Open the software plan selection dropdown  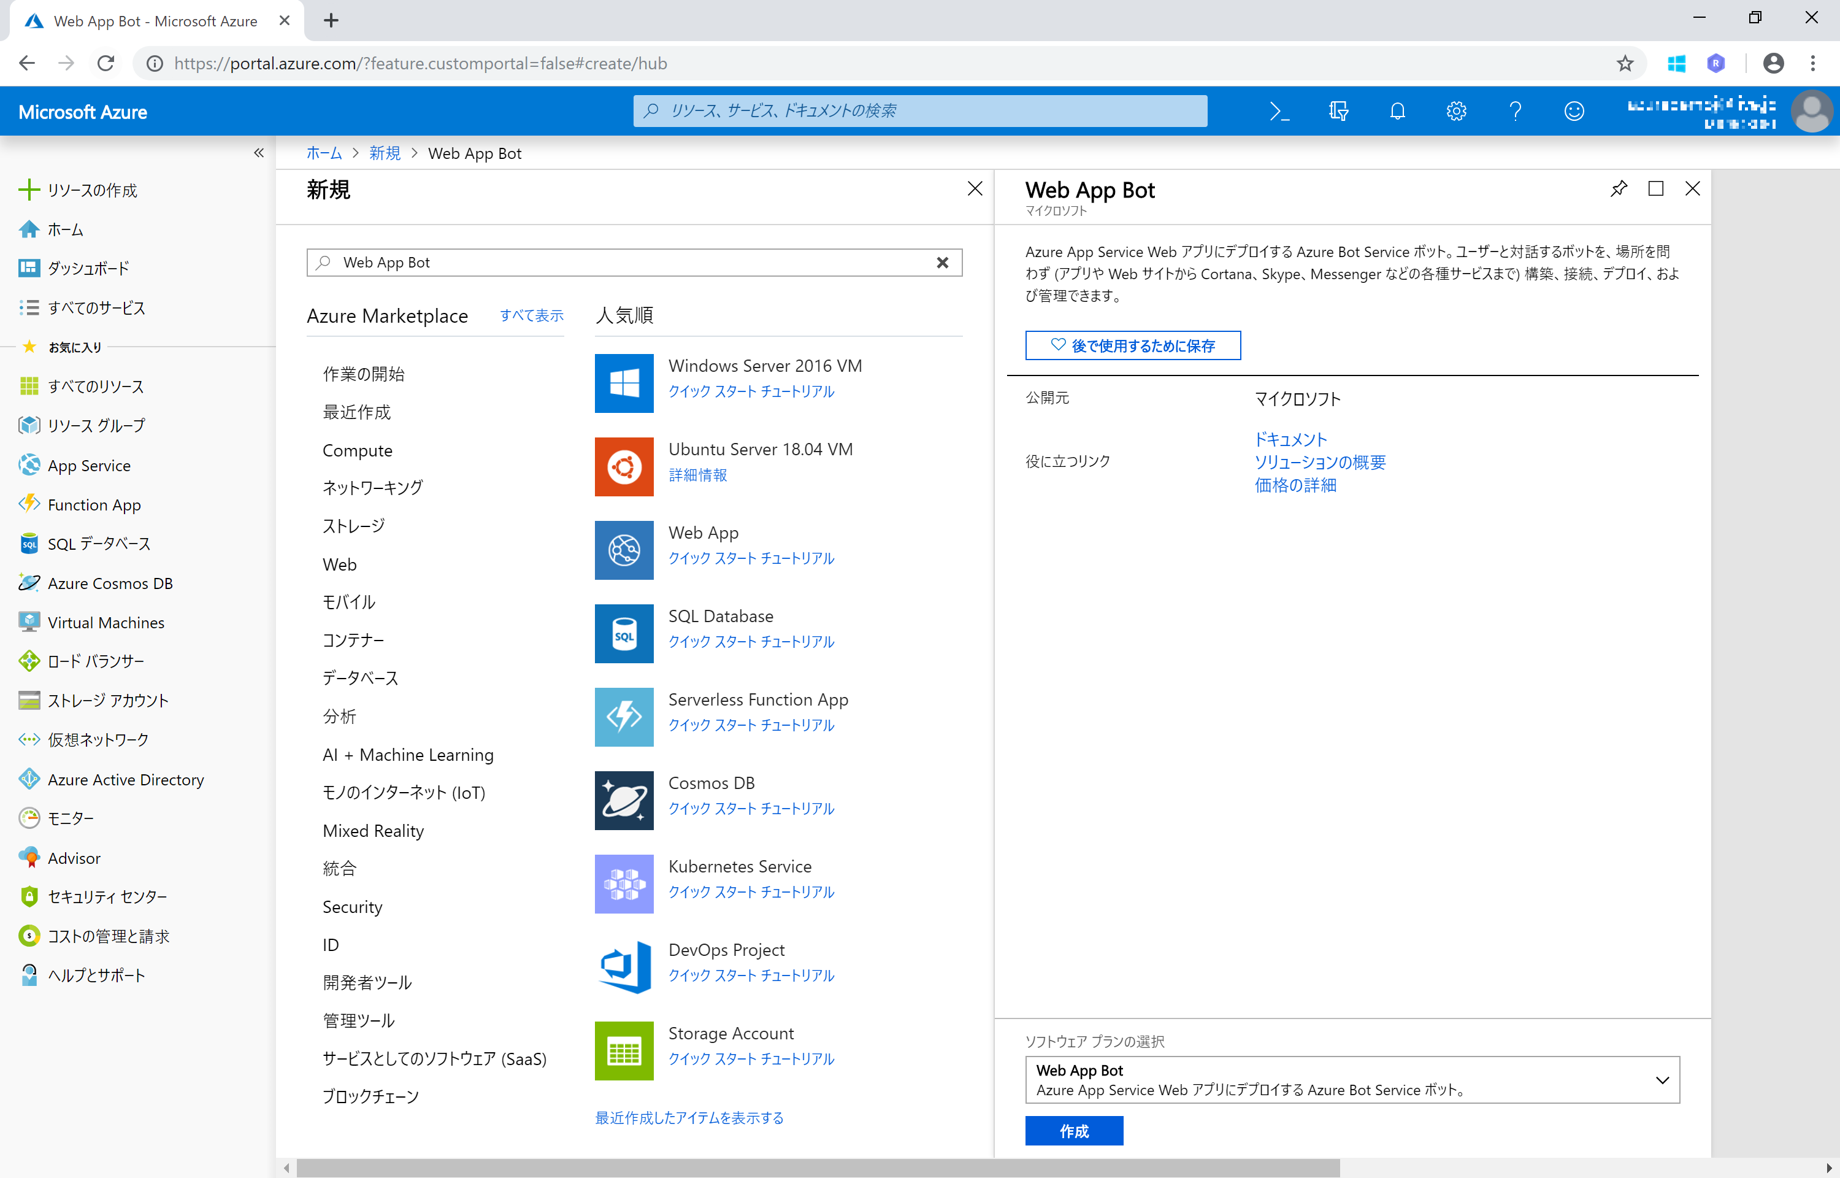(x=1662, y=1080)
